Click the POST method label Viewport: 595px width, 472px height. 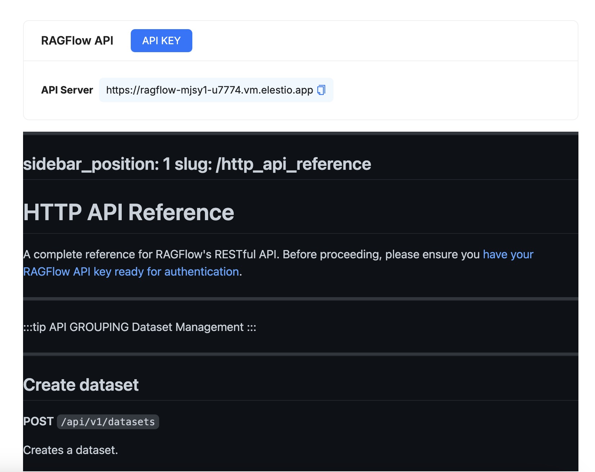point(37,421)
